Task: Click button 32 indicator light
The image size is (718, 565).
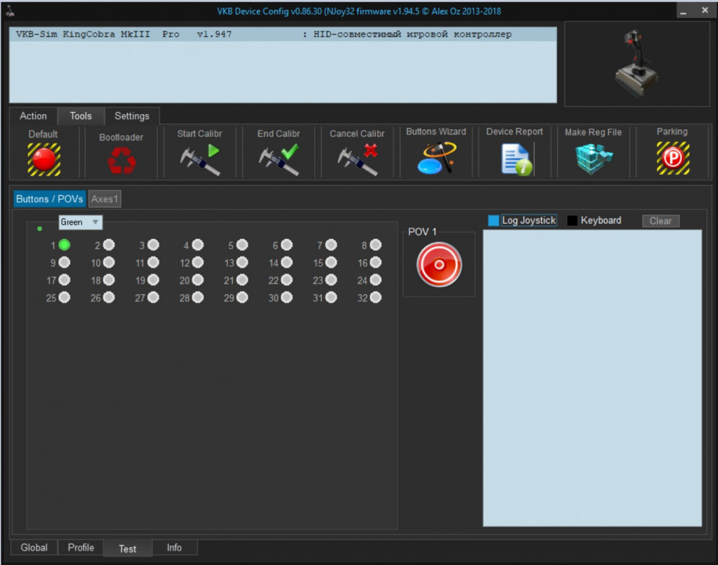Action: point(376,298)
